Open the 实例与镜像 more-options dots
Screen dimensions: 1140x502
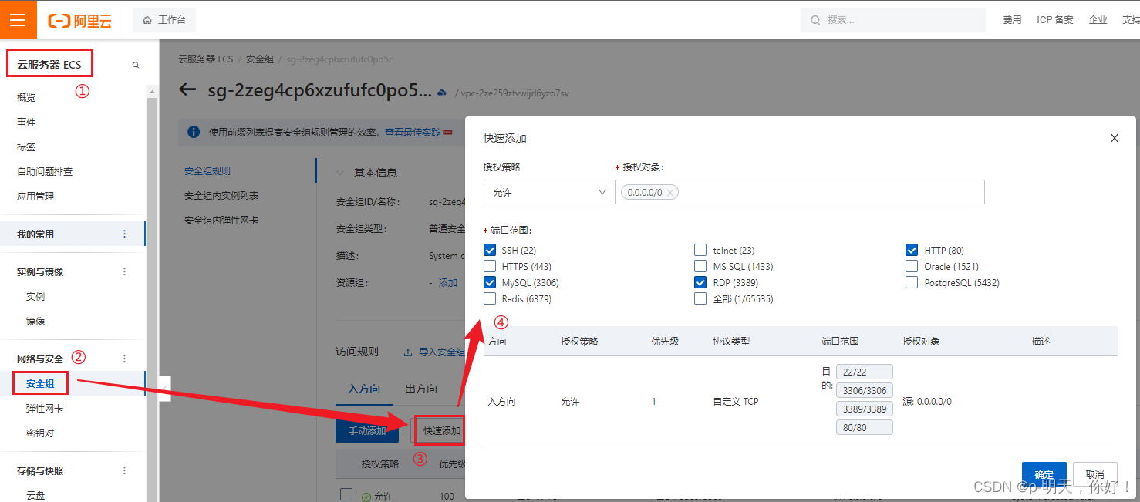pos(124,271)
